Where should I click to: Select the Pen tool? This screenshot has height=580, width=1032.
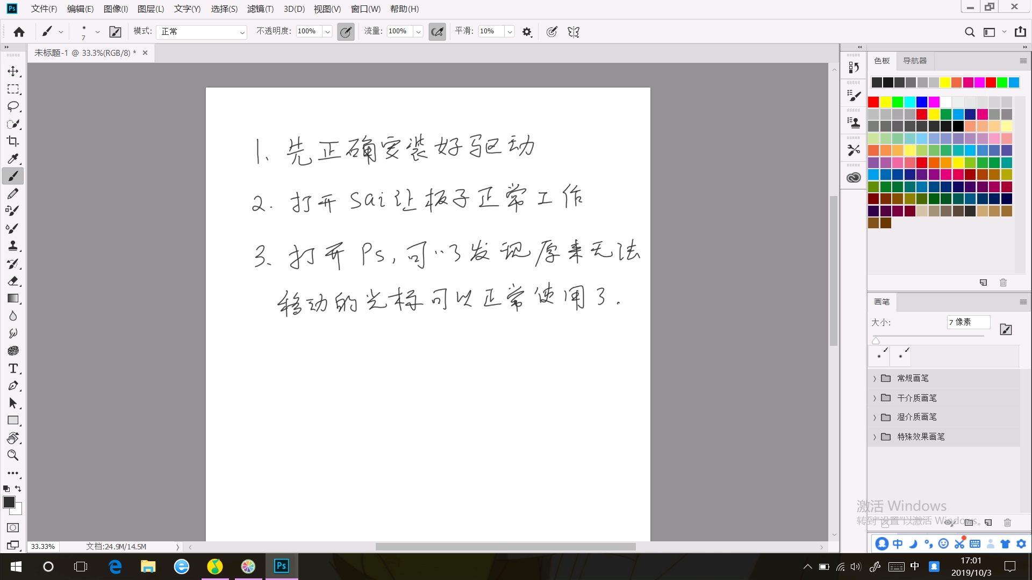[x=13, y=386]
